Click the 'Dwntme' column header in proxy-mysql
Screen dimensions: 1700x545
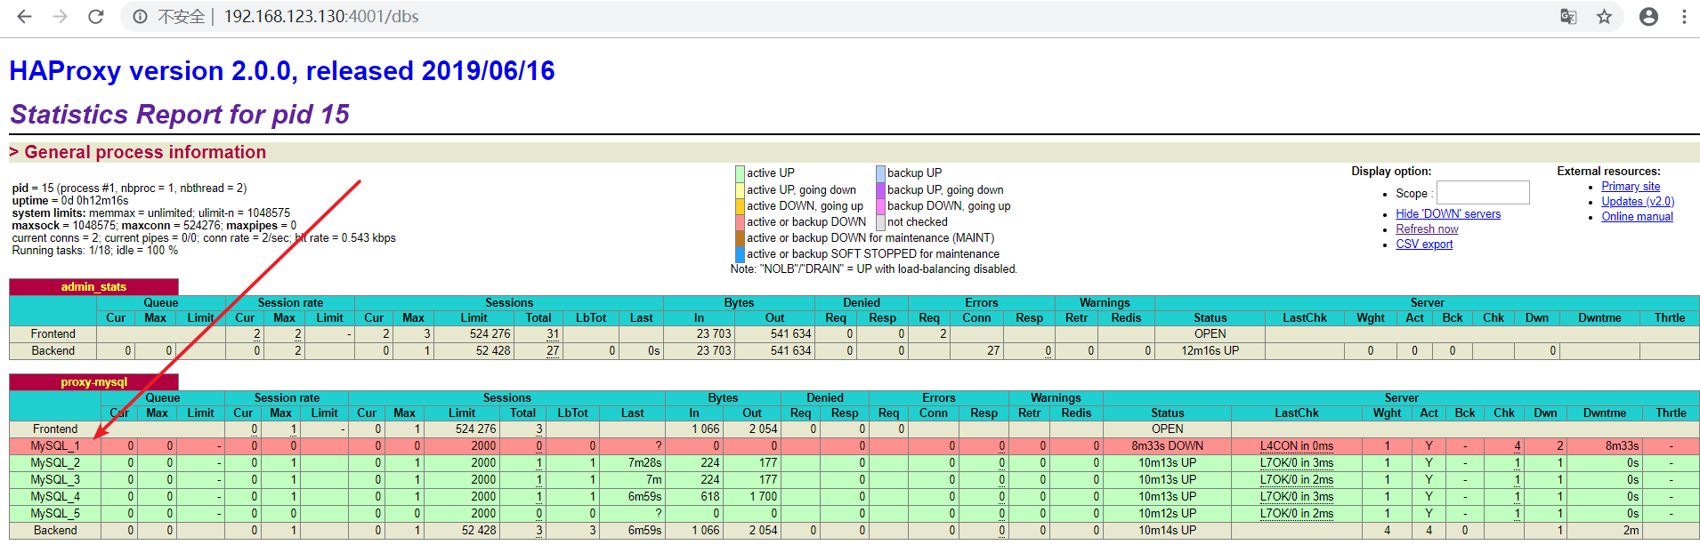[x=1604, y=413]
